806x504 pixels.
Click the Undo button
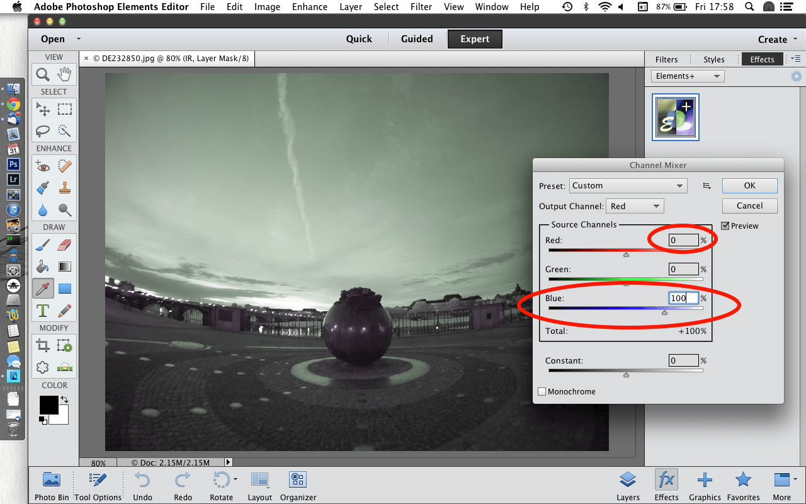[x=143, y=486]
